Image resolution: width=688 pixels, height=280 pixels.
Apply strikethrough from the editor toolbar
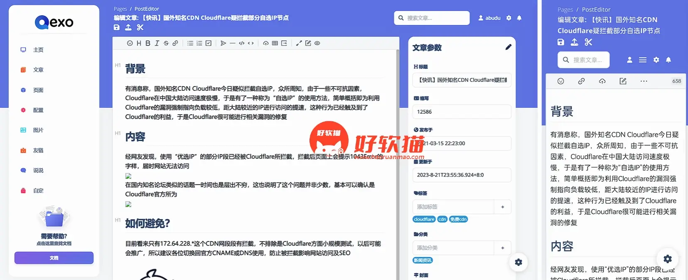pyautogui.click(x=166, y=43)
